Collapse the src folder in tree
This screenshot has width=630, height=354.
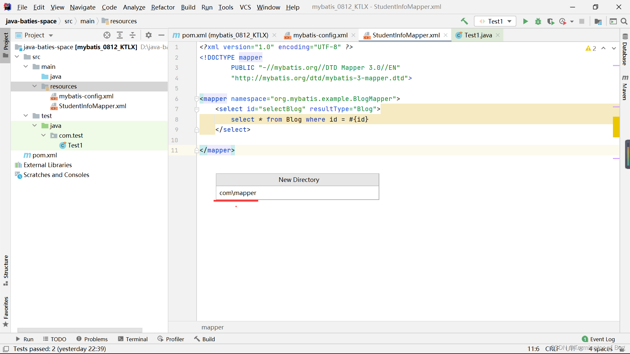17,57
